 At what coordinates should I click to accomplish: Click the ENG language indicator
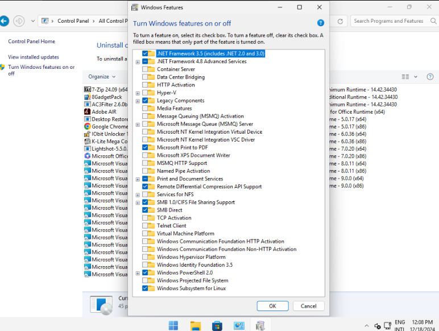[x=400, y=326]
